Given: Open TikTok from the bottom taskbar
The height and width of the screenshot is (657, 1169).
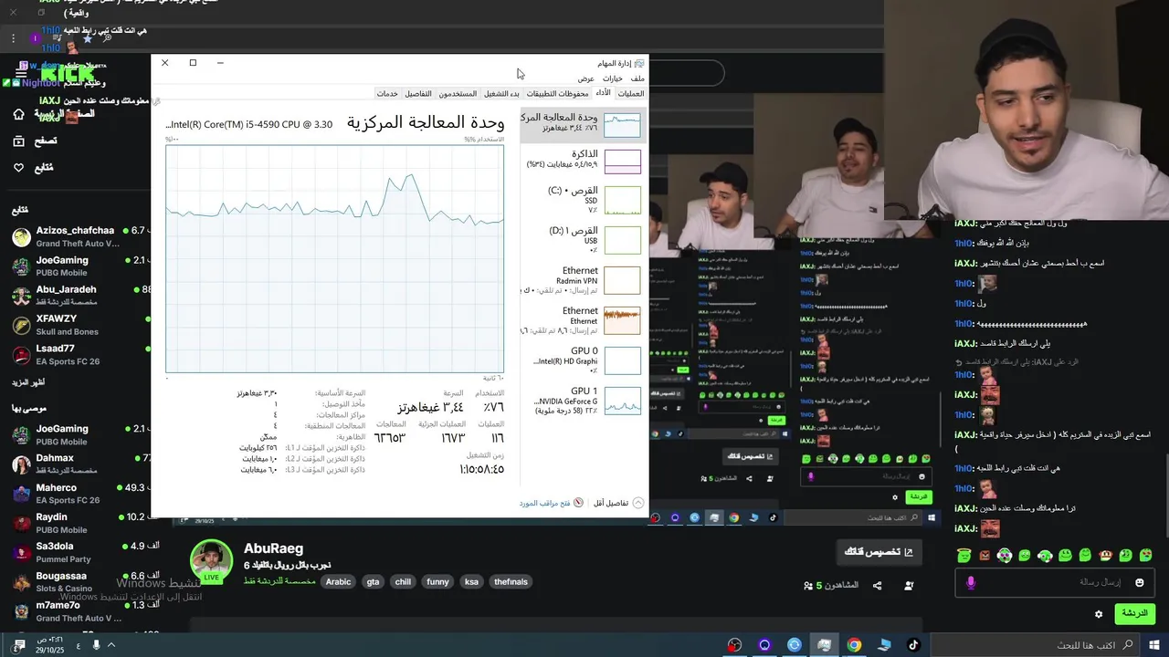Looking at the screenshot, I should [913, 645].
